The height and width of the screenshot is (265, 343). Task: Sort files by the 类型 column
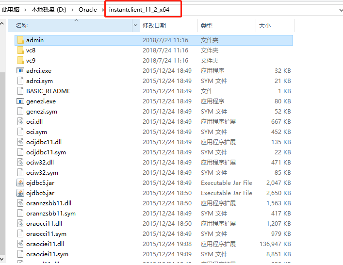point(227,25)
